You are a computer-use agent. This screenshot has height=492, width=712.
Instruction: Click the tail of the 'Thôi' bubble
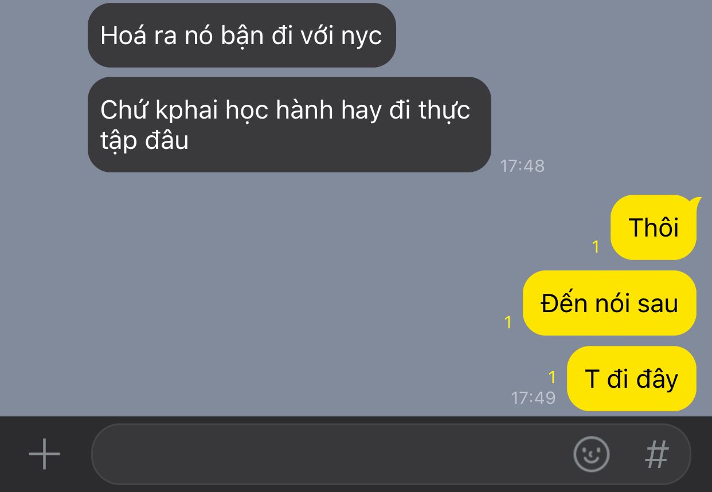(x=697, y=200)
